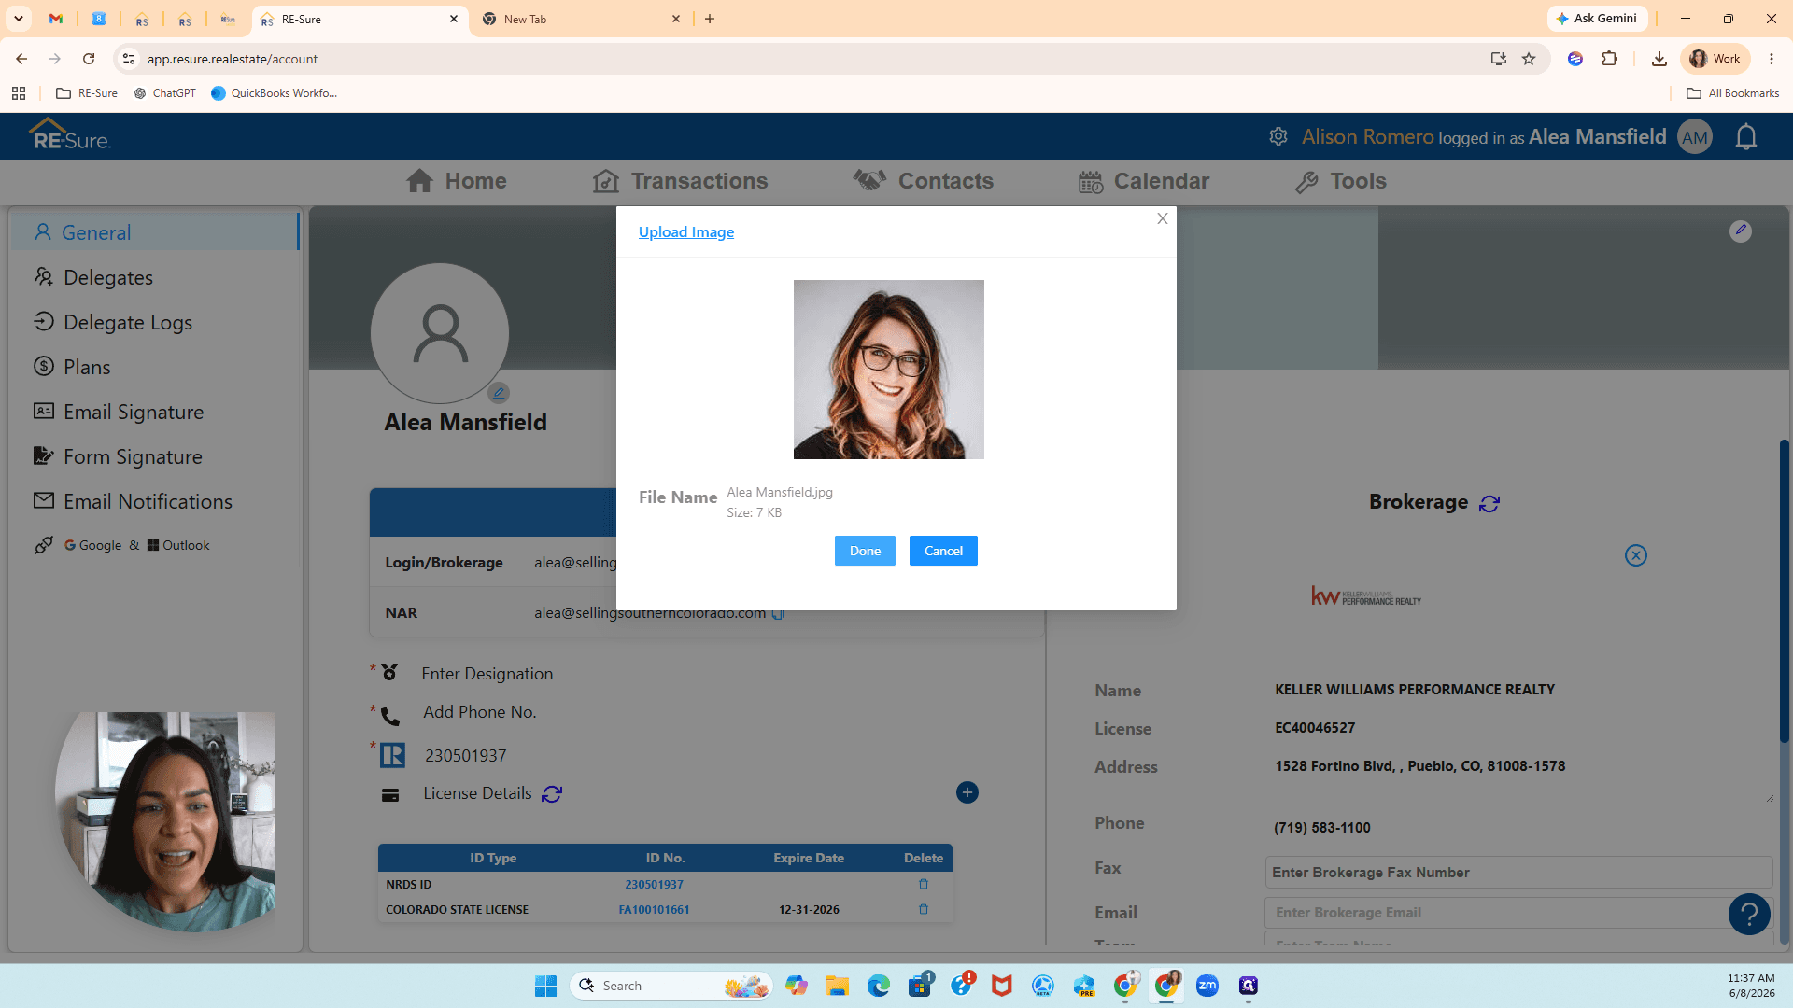Open NRDS ID number 230501937 link
Image resolution: width=1793 pixels, height=1008 pixels.
coord(654,884)
